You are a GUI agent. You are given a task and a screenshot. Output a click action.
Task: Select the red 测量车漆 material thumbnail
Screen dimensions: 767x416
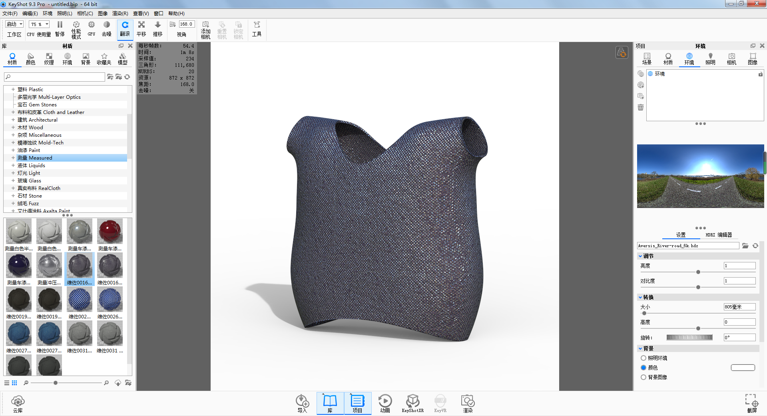point(110,232)
